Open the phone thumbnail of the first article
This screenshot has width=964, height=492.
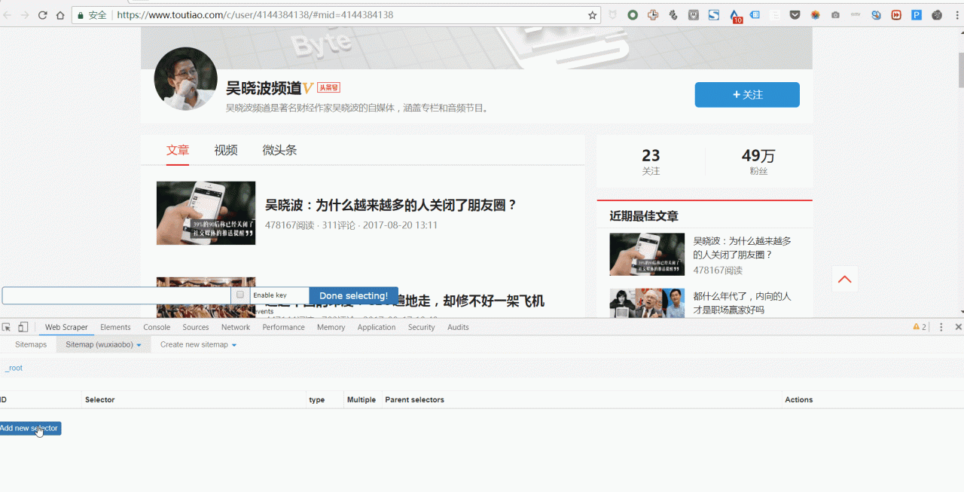[x=206, y=213]
